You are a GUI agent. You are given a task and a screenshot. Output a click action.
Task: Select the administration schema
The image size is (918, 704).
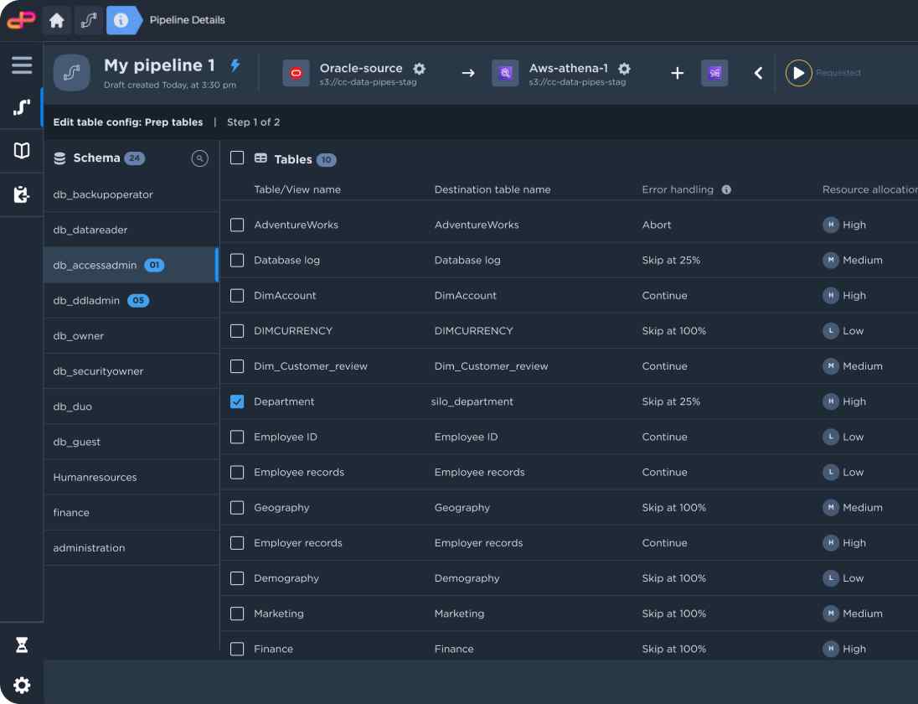click(131, 547)
